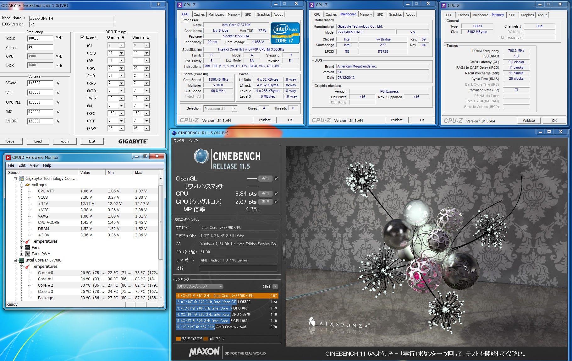Image resolution: width=572 pixels, height=361 pixels.
Task: Toggle the OpenGL test checkbox in Cinebench
Action: click(x=276, y=178)
